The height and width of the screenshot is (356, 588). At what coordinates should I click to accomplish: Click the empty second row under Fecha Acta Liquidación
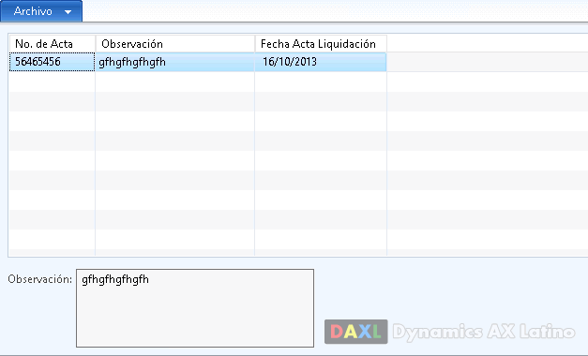(x=321, y=82)
